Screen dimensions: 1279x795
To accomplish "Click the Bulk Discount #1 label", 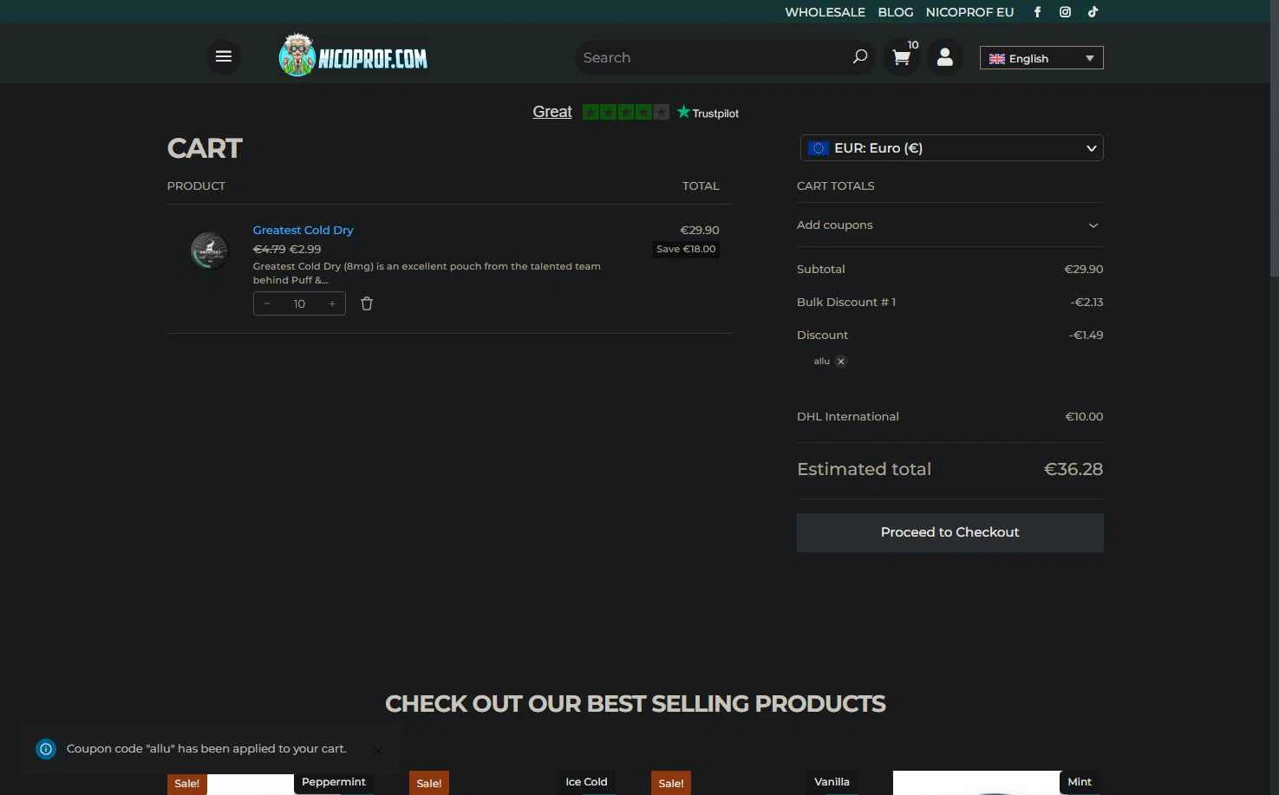I will coord(846,302).
